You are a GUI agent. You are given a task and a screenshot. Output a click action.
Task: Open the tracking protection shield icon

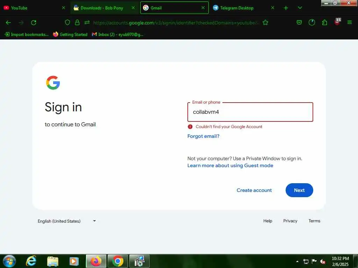pyautogui.click(x=67, y=22)
